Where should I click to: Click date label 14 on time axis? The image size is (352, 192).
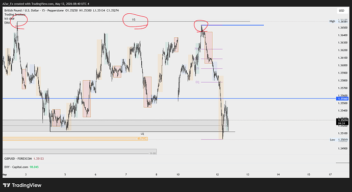[278, 175]
